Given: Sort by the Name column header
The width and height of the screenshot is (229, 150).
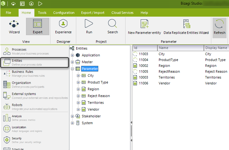Looking at the screenshot, I should click(181, 48).
